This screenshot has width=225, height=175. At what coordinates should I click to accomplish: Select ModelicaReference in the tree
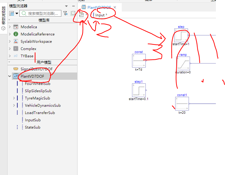(38, 34)
